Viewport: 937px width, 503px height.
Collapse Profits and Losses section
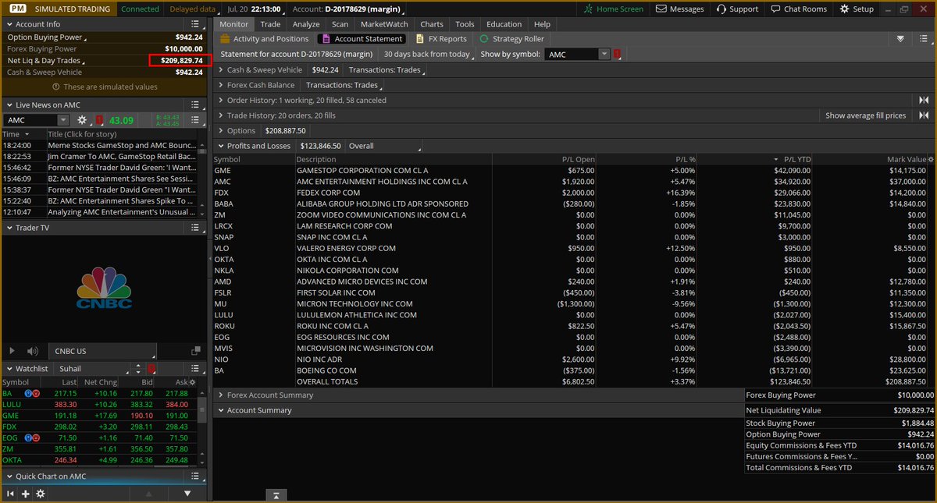(x=221, y=146)
